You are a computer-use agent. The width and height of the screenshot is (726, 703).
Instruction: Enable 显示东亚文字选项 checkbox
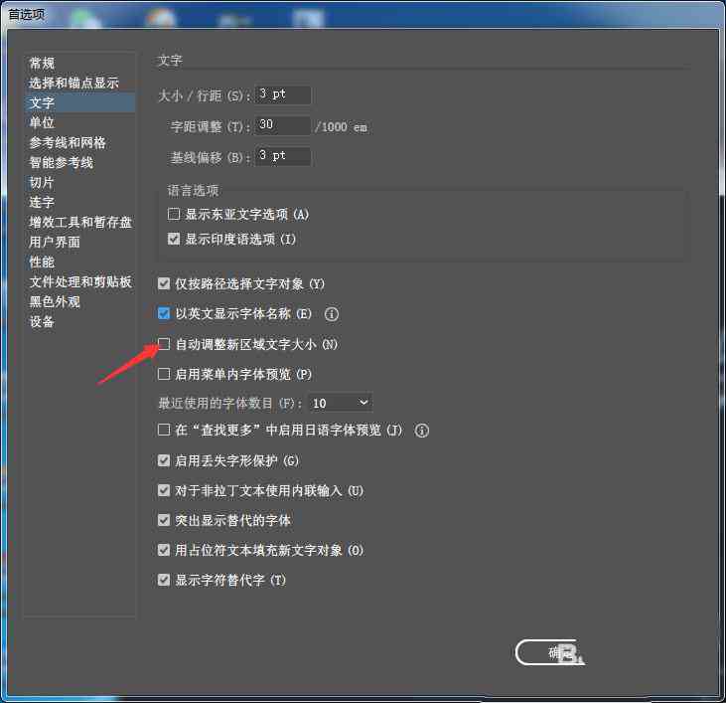[174, 214]
